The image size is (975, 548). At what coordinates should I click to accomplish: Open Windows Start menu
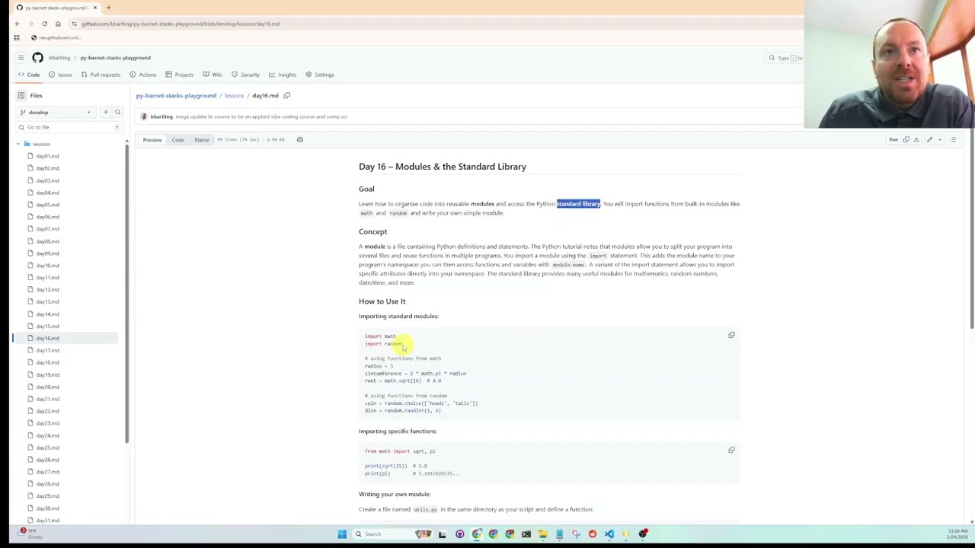pyautogui.click(x=342, y=534)
